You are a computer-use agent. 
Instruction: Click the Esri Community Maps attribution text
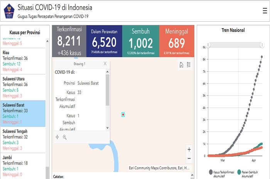pyautogui.click(x=160, y=168)
